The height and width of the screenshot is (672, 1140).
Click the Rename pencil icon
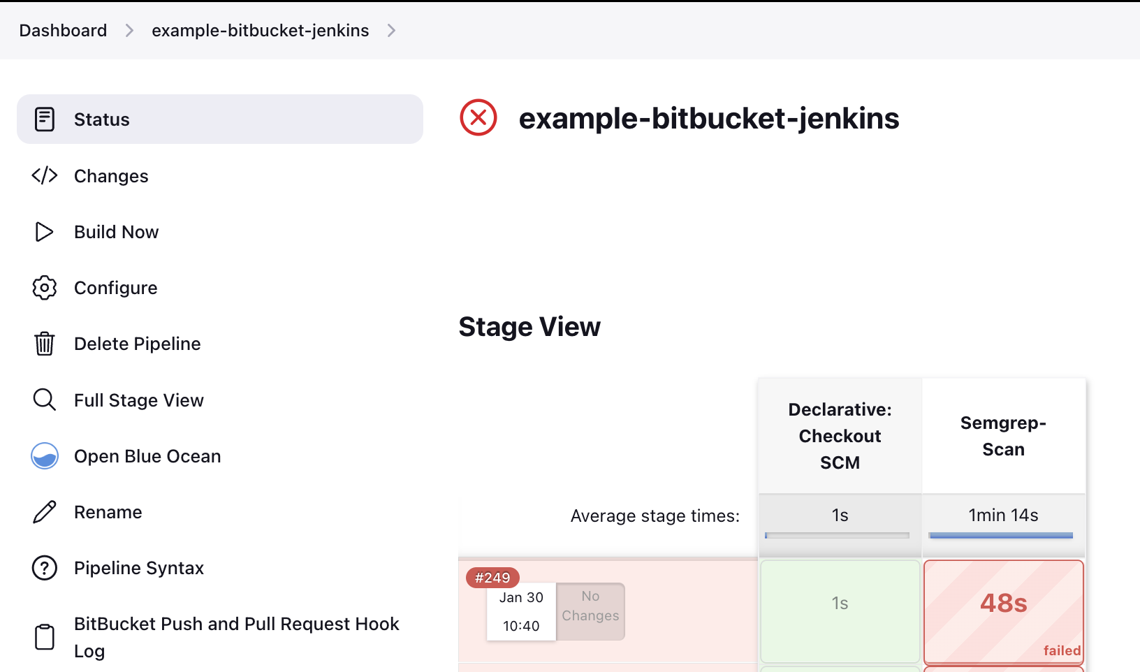click(45, 512)
